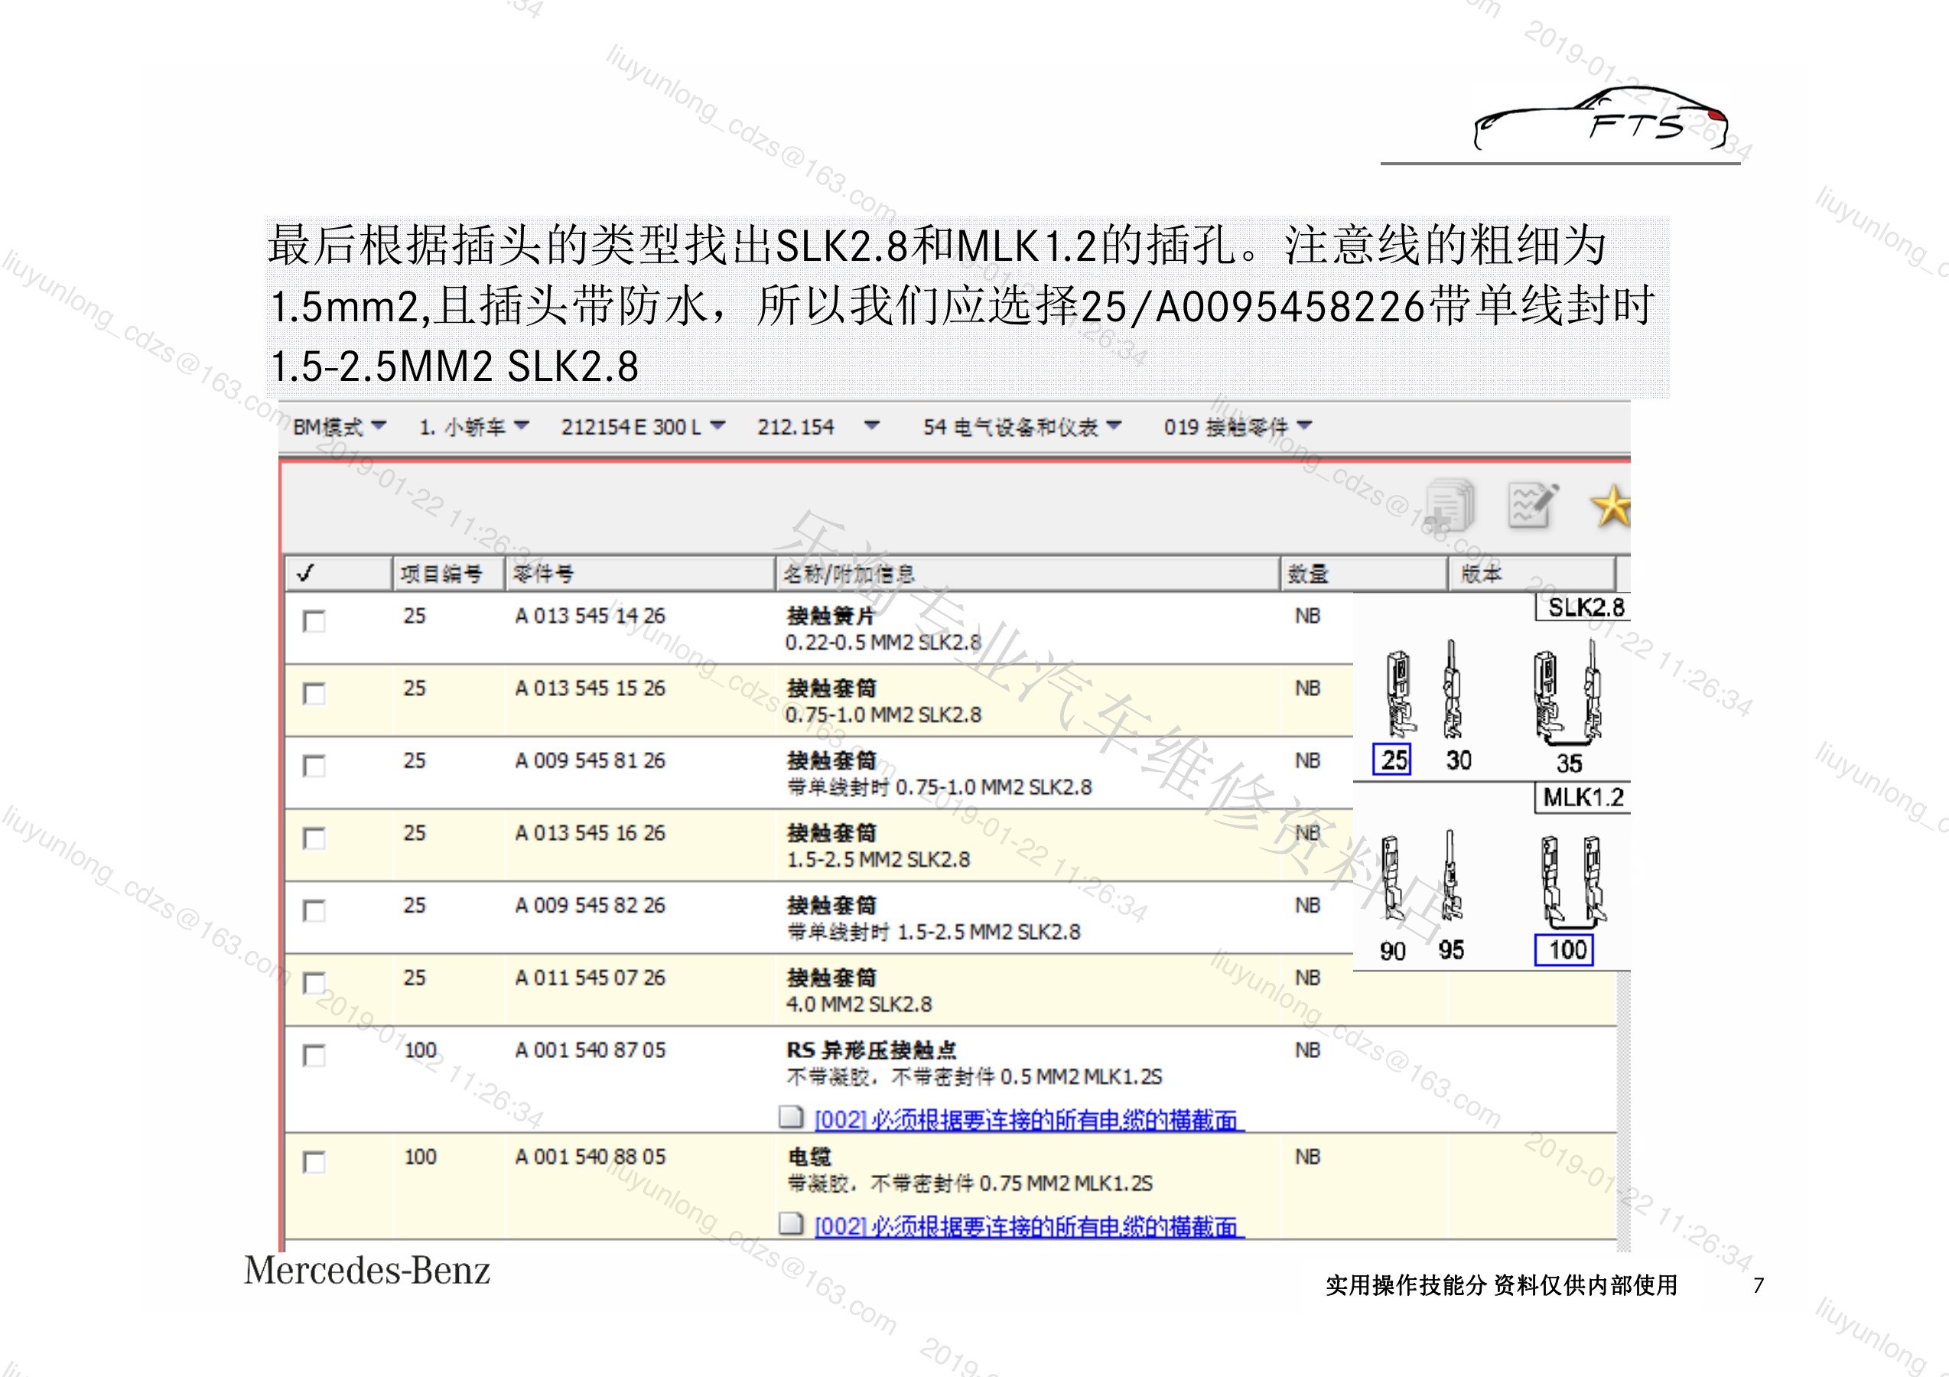Open the BM模式 dropdown
This screenshot has width=1949, height=1377.
[340, 427]
